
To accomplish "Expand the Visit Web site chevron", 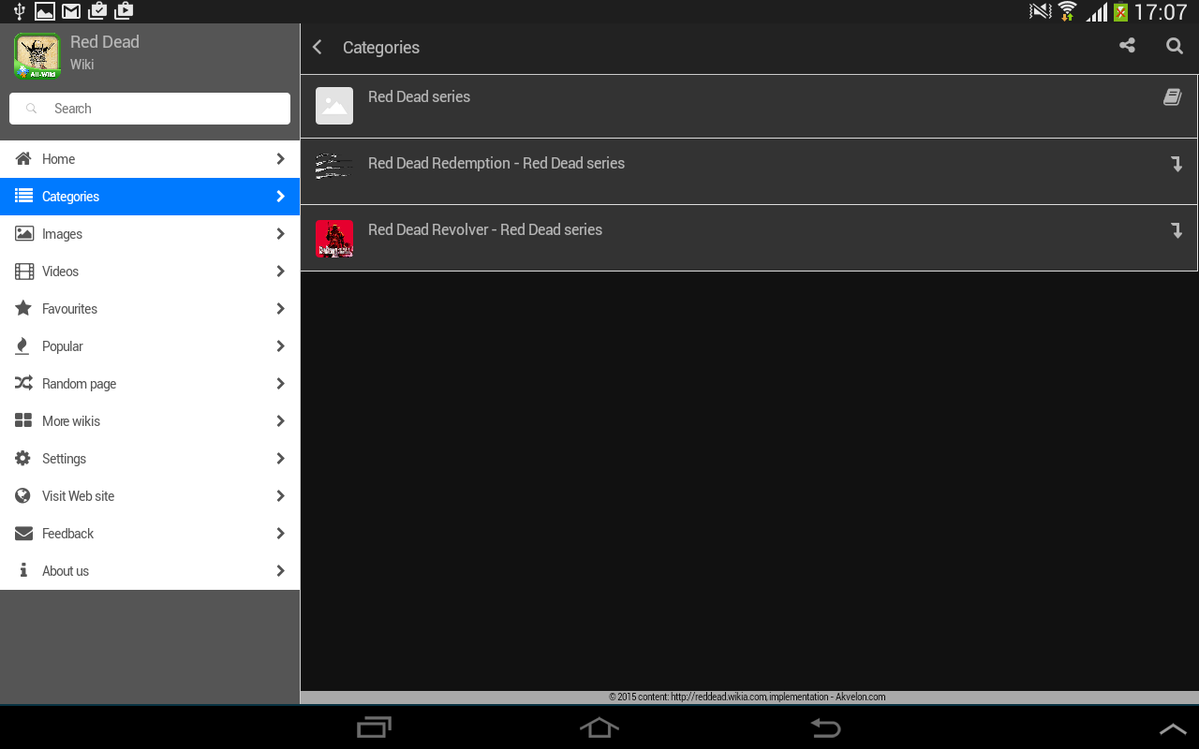I will pos(280,496).
